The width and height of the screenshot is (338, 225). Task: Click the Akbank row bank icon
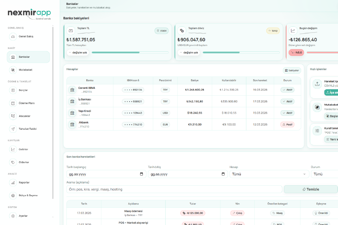[72, 124]
